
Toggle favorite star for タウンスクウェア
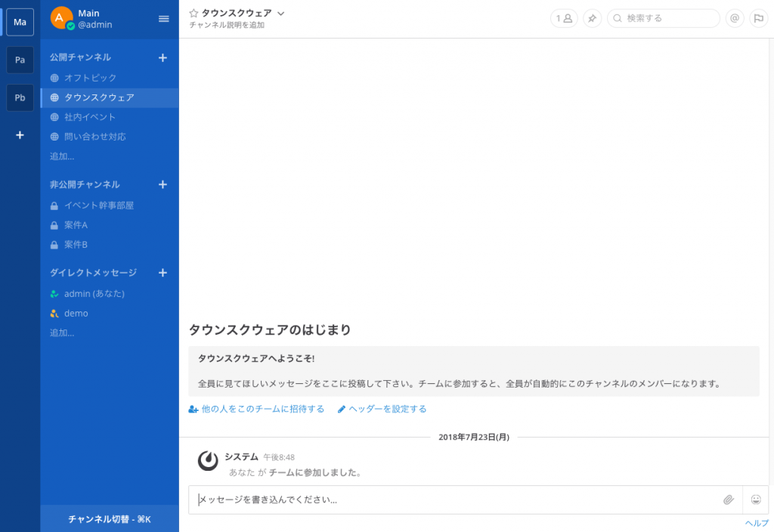pos(193,14)
